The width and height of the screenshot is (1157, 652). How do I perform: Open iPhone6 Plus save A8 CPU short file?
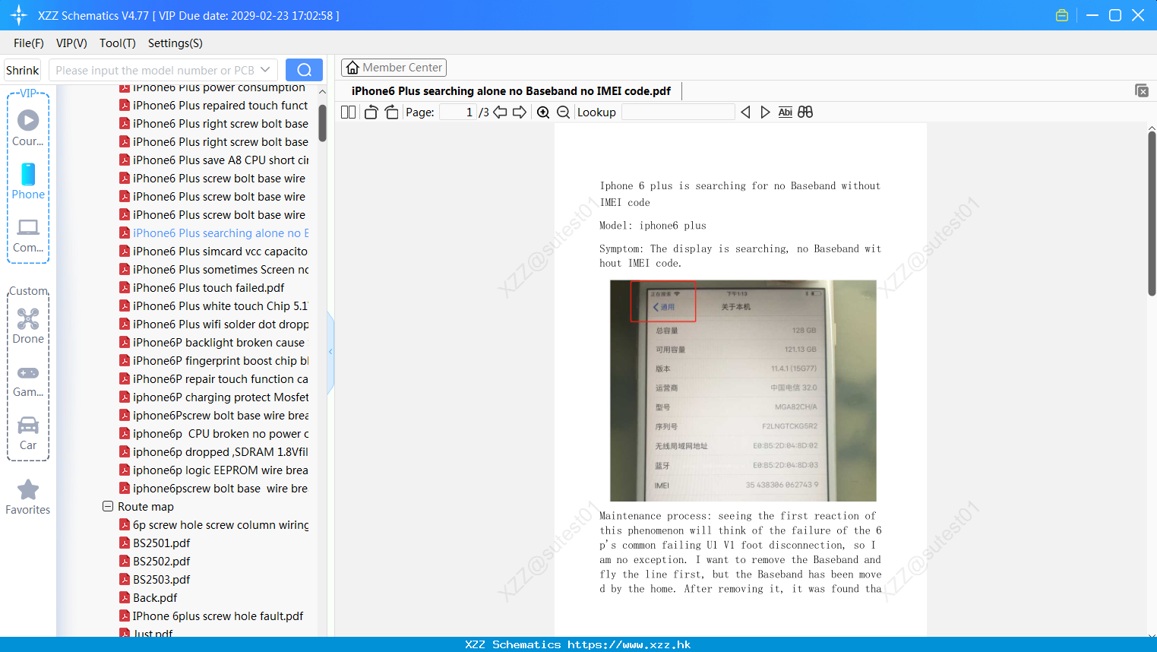(213, 160)
